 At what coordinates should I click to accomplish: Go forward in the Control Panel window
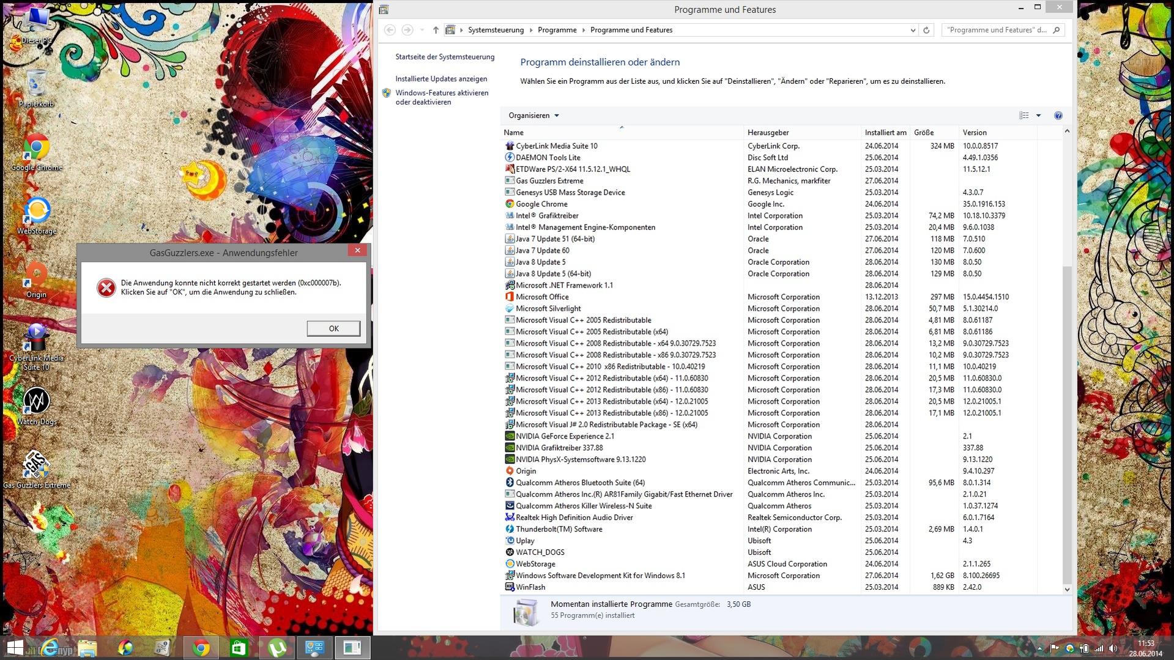[407, 30]
